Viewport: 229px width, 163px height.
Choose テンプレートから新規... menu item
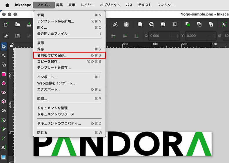pos(69,21)
